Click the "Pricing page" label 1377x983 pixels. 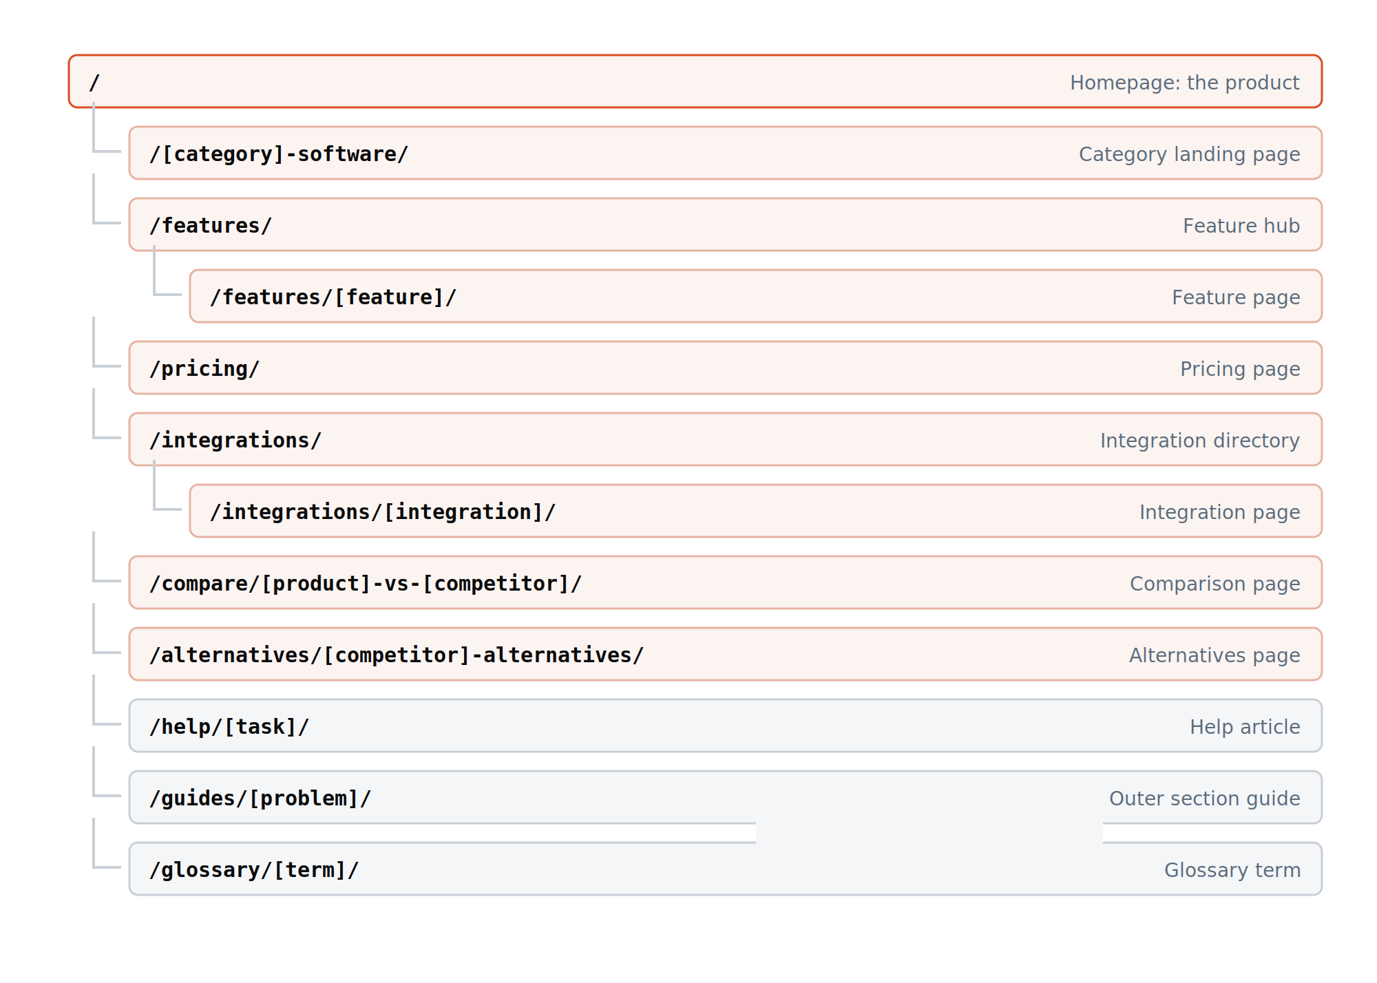tap(1240, 369)
